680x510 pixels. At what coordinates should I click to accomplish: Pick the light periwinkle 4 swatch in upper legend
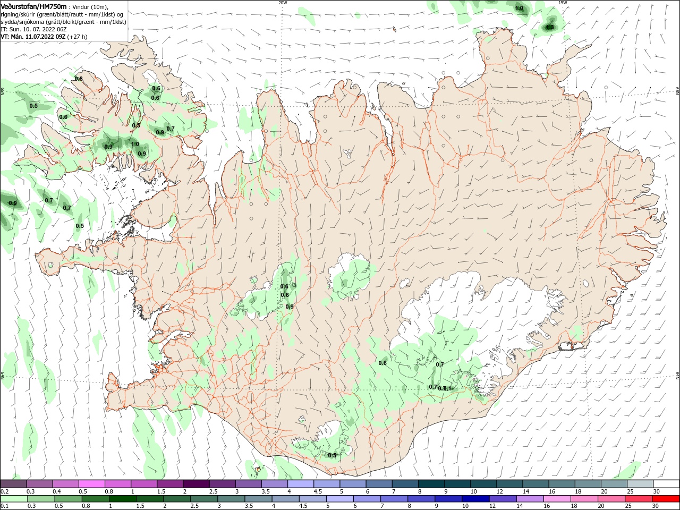(301, 484)
